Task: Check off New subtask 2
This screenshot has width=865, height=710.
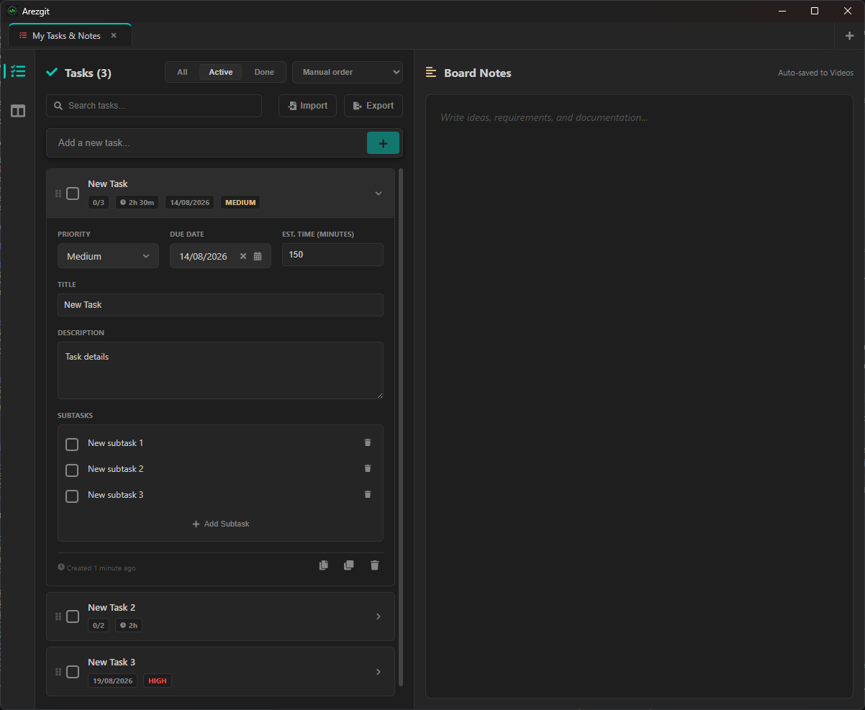Action: coord(72,470)
